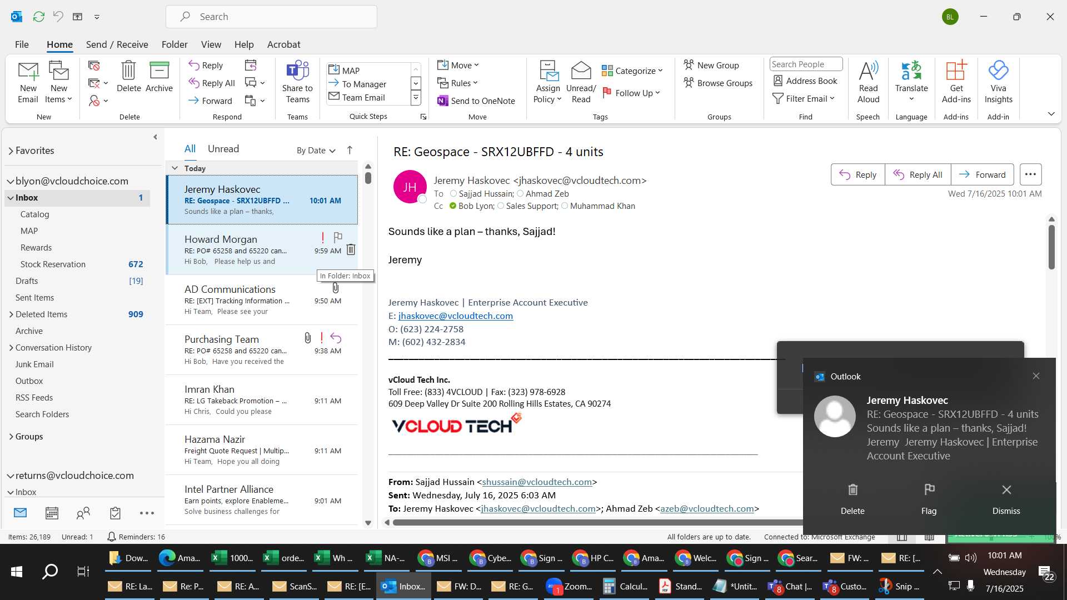1067x600 pixels.
Task: Expand the Favorites section
Action: [11, 151]
